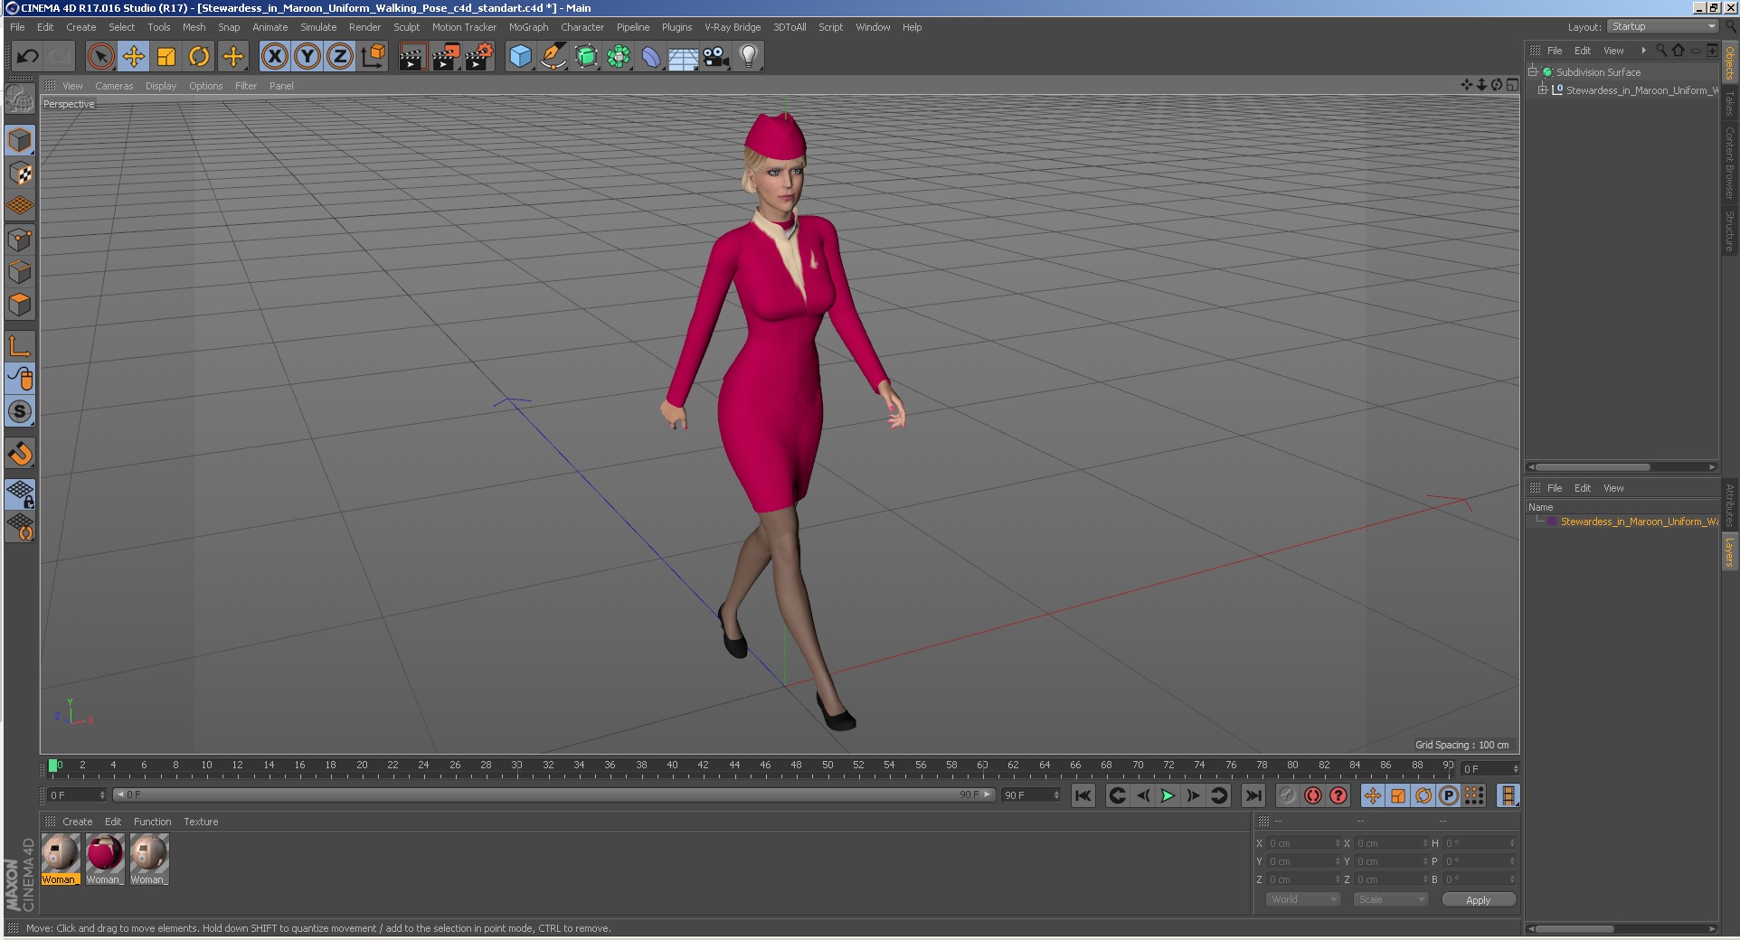Go to end of animation
The image size is (1740, 940).
(x=1253, y=795)
